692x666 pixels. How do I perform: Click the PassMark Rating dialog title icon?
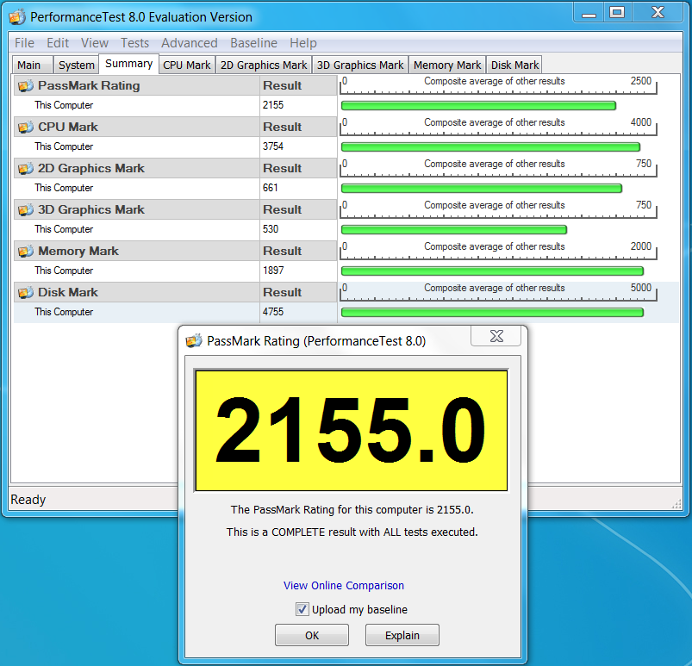click(x=194, y=340)
